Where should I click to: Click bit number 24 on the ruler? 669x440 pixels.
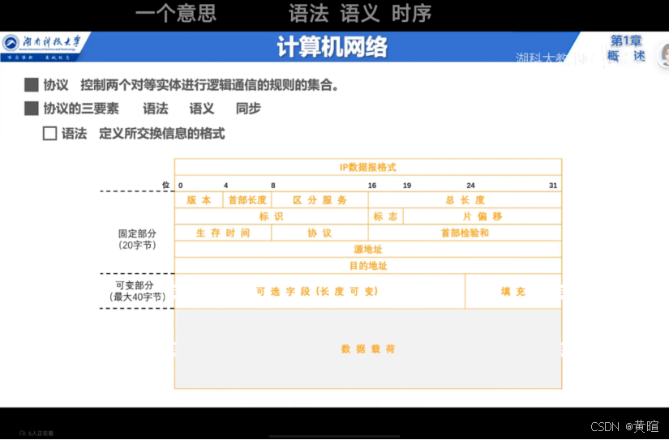tap(470, 186)
